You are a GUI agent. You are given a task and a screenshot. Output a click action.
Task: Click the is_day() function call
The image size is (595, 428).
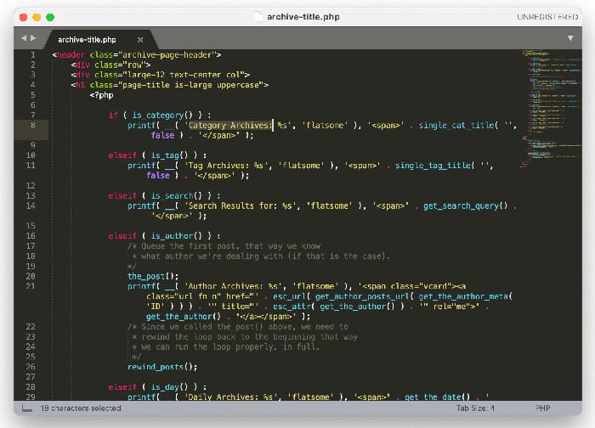point(169,386)
